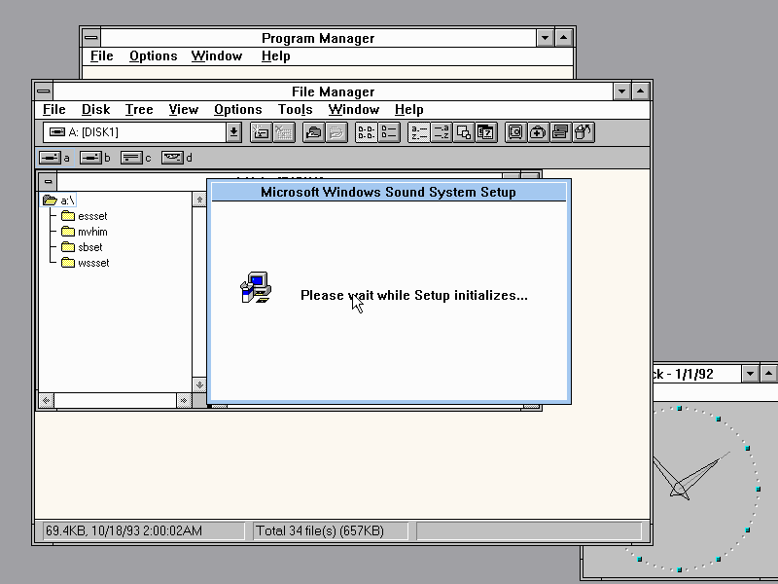Open the A: [DISK1] drive dropdown list
778x584 pixels.
coord(233,132)
